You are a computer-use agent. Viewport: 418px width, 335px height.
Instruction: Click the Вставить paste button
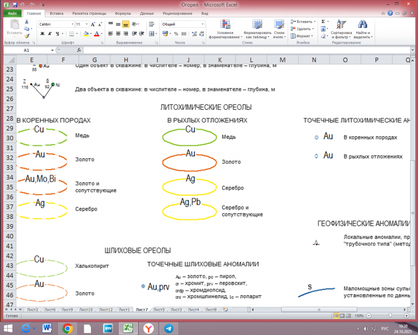(14, 29)
